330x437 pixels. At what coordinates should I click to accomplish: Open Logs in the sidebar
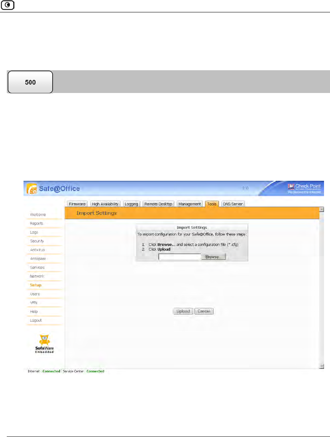[x=34, y=232]
